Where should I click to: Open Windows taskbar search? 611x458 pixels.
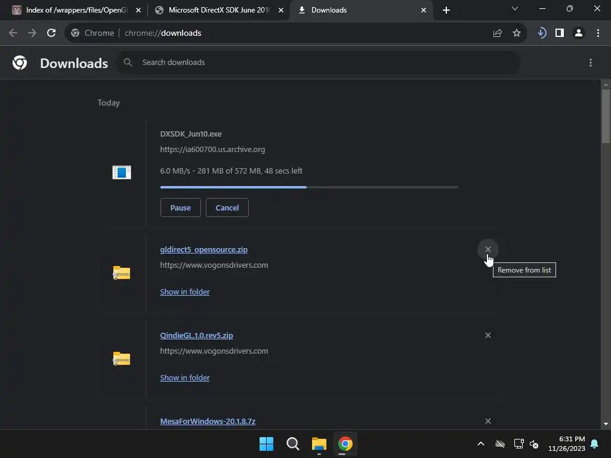click(x=292, y=444)
